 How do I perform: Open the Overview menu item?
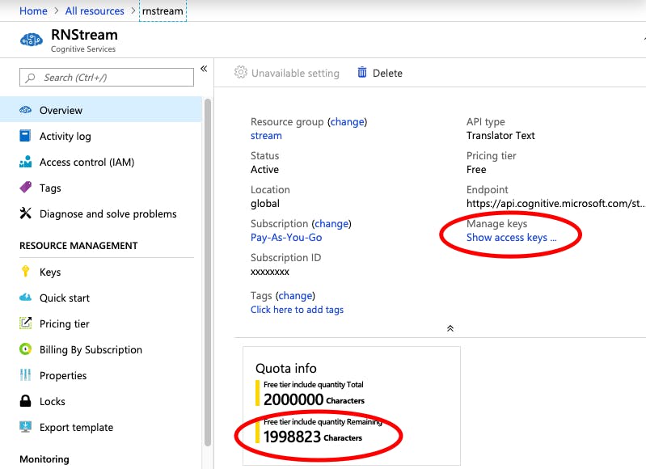[x=61, y=111]
